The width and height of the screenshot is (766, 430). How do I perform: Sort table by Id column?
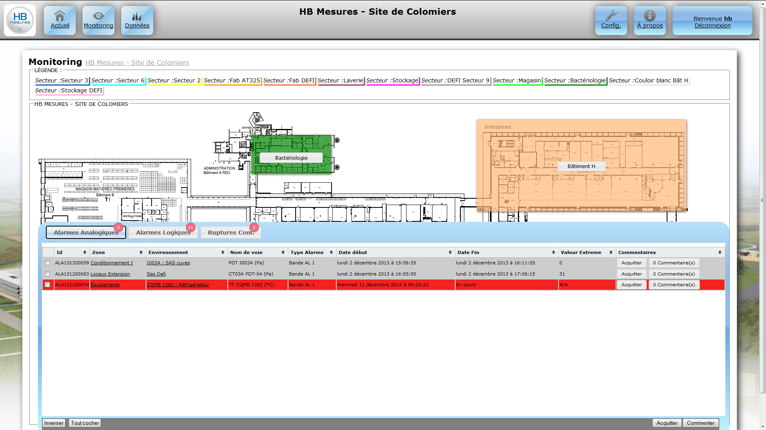coord(71,252)
